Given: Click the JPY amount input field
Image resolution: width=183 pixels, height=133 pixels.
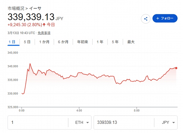Looking at the screenshot, I should click(x=124, y=122).
